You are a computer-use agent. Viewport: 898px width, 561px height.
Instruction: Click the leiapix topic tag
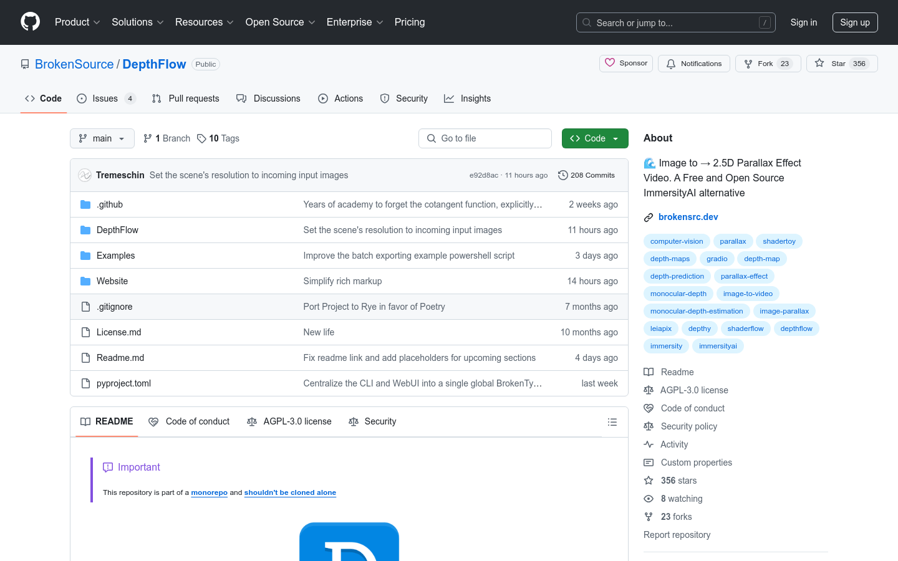point(661,328)
